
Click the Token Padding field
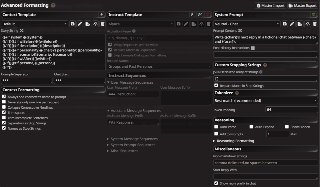coord(291,110)
